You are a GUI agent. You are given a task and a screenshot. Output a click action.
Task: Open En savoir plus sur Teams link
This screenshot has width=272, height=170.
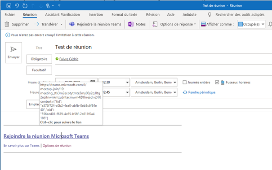click(22, 145)
